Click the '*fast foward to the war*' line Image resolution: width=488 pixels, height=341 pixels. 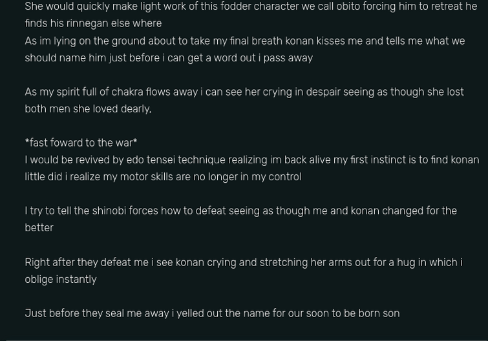81,143
